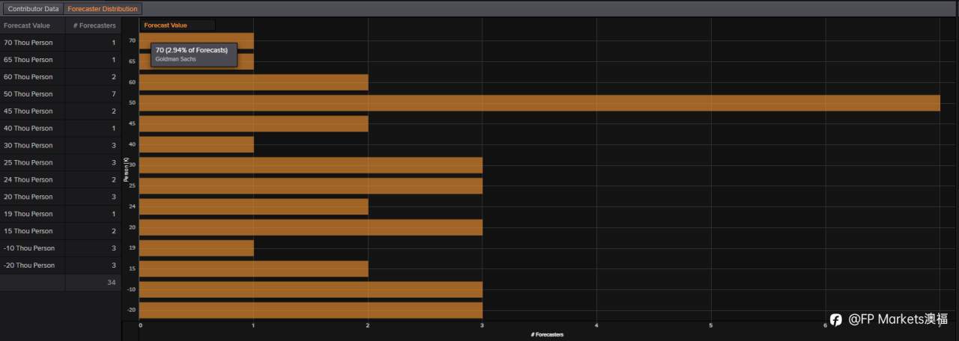Select the 45 Thou Person table row
959x341 pixels.
click(x=60, y=111)
